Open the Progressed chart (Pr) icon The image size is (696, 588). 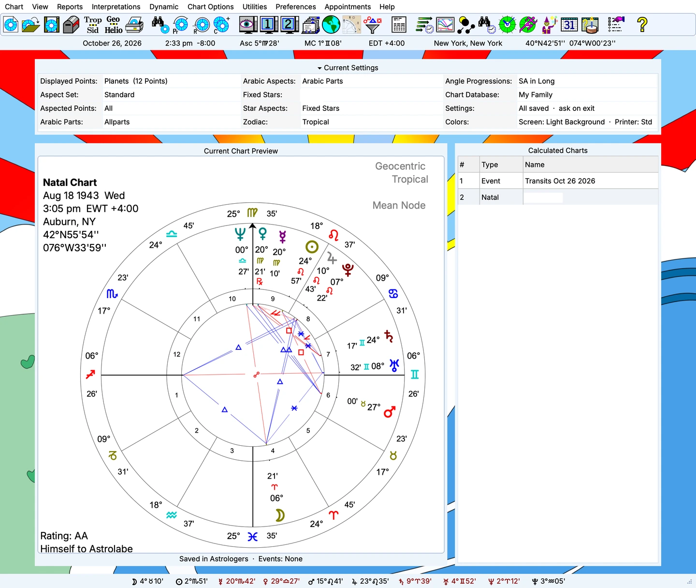[x=180, y=25]
